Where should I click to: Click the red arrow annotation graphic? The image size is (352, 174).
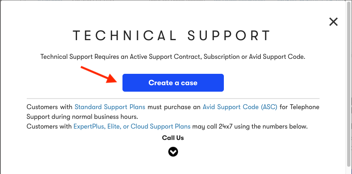click(99, 75)
